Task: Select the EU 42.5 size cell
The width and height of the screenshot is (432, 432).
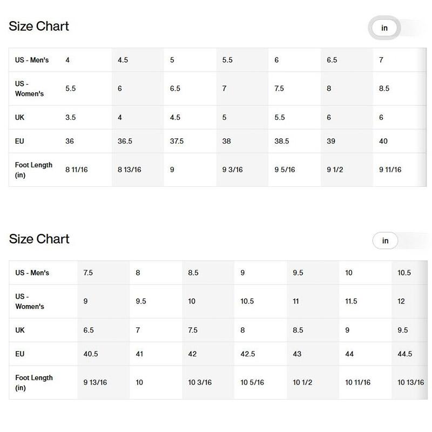Action: pyautogui.click(x=248, y=354)
